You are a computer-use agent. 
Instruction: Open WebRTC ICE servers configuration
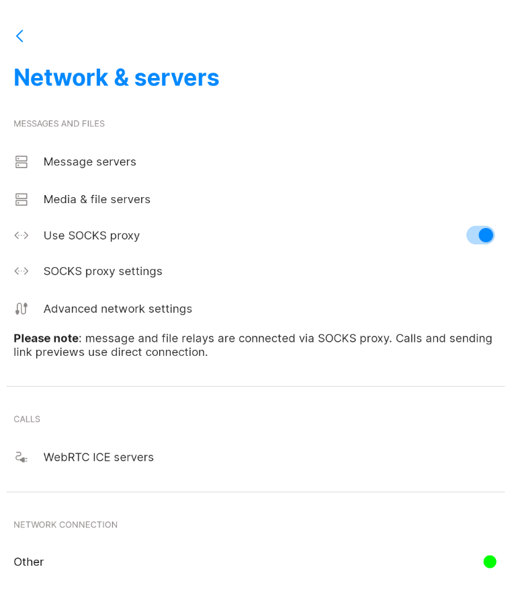pyautogui.click(x=99, y=457)
